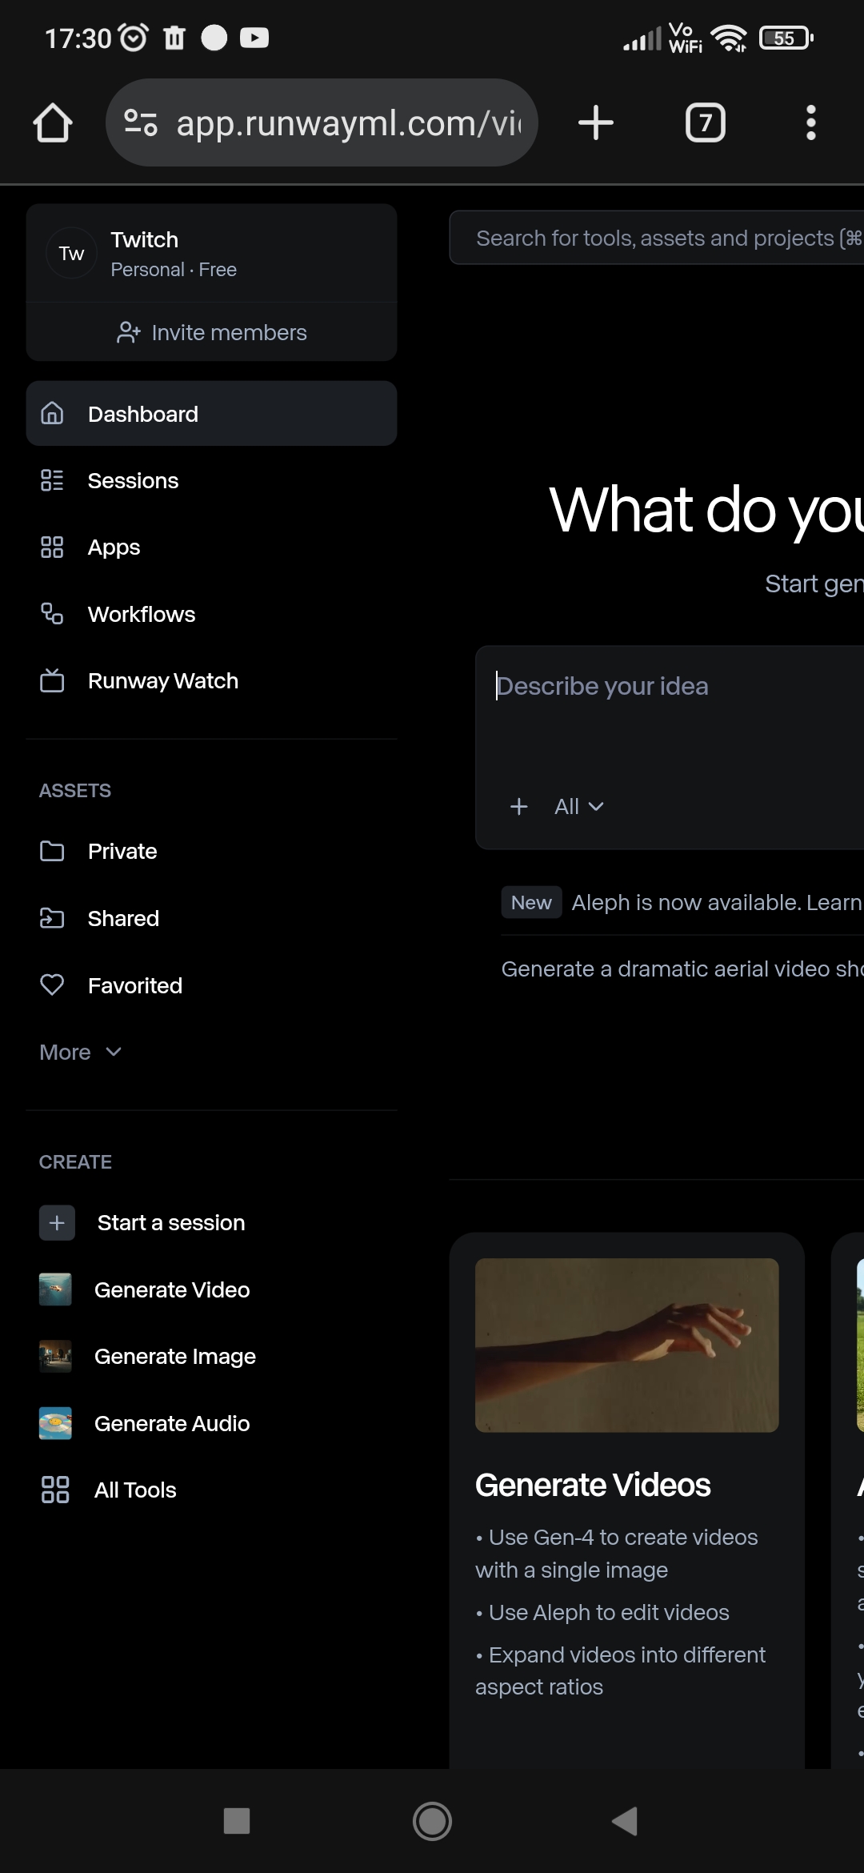
Task: Open Favorited assets
Action: coord(211,985)
